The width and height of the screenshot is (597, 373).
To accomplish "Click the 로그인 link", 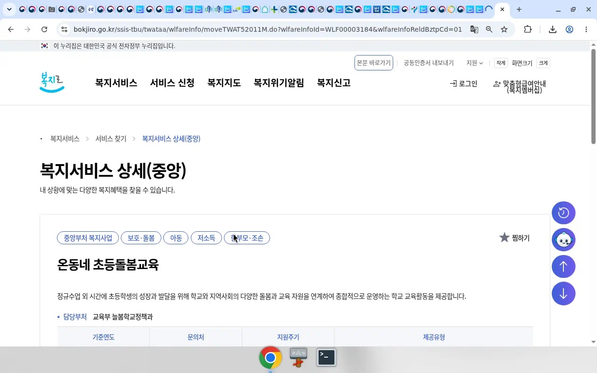I will [464, 84].
